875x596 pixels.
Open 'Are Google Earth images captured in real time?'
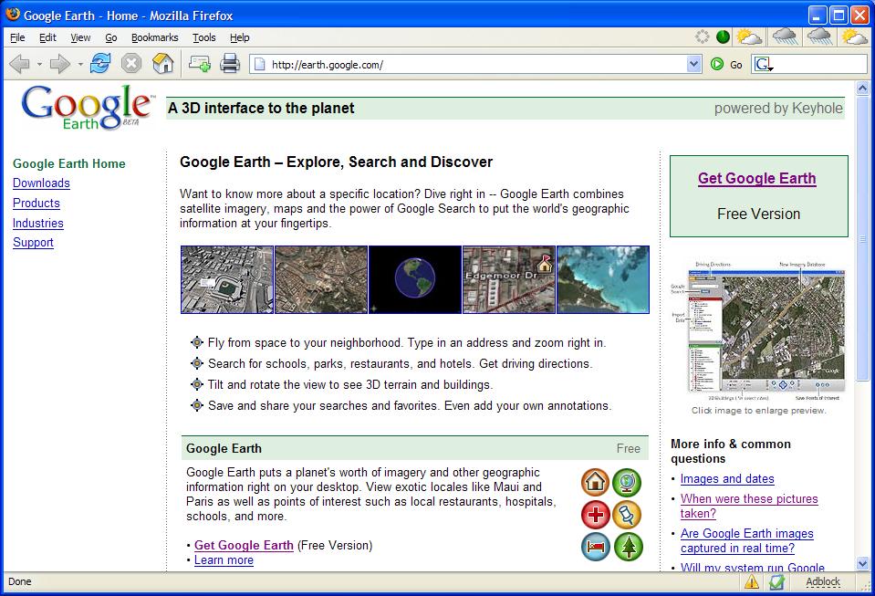click(746, 540)
